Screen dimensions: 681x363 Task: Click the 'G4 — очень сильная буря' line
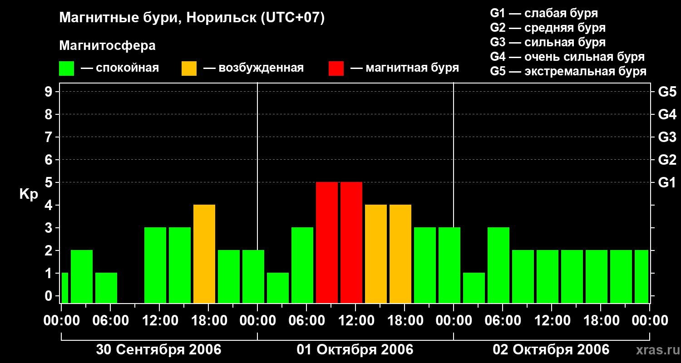pos(567,57)
